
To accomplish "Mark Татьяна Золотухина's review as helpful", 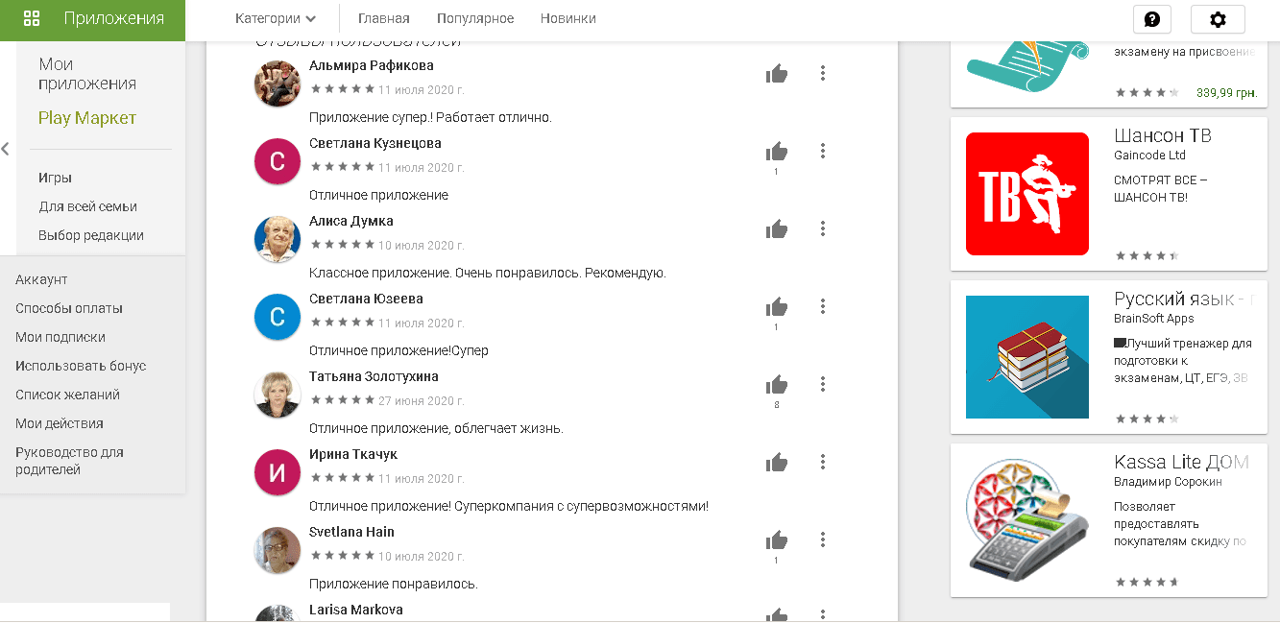I will [x=777, y=383].
